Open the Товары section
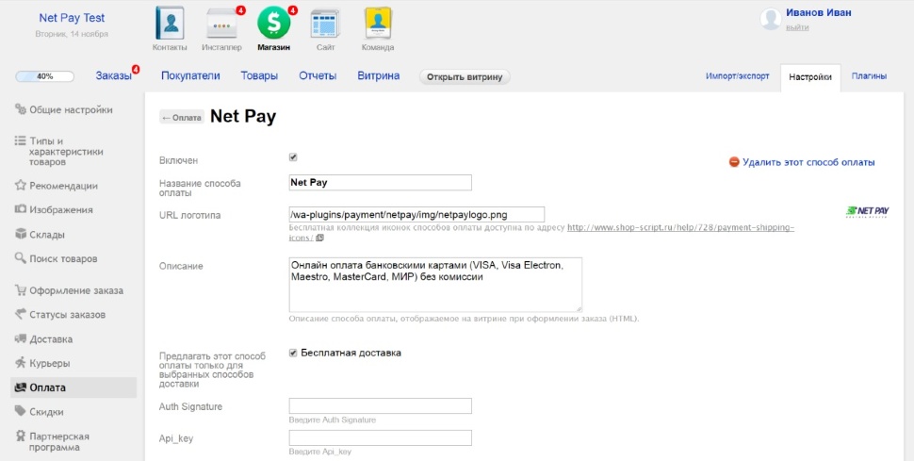This screenshot has height=461, width=914. pos(259,75)
